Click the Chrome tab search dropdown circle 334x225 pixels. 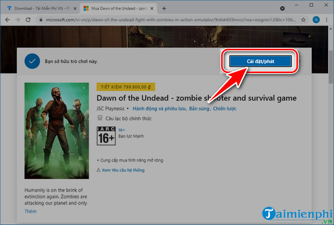click(282, 8)
